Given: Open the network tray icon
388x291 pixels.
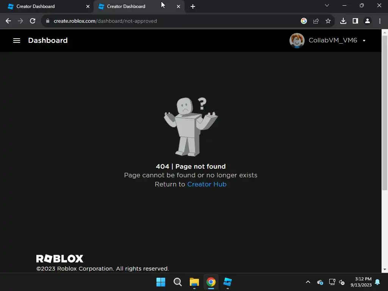Looking at the screenshot, I should (332, 282).
